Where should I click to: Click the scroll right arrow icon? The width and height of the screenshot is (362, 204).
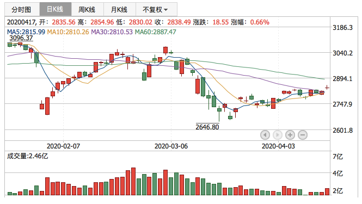pos(277,135)
